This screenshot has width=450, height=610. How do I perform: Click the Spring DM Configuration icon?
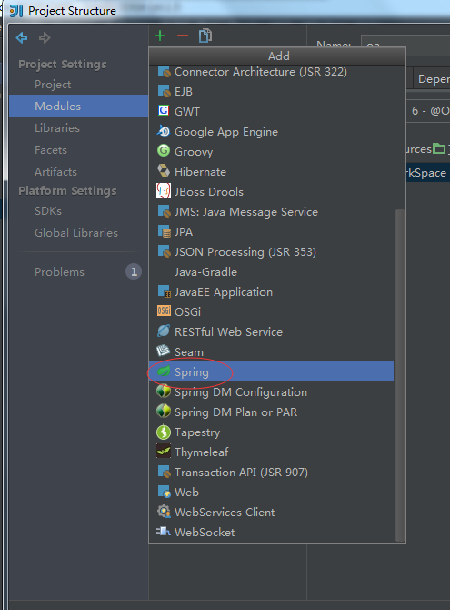[x=164, y=391]
